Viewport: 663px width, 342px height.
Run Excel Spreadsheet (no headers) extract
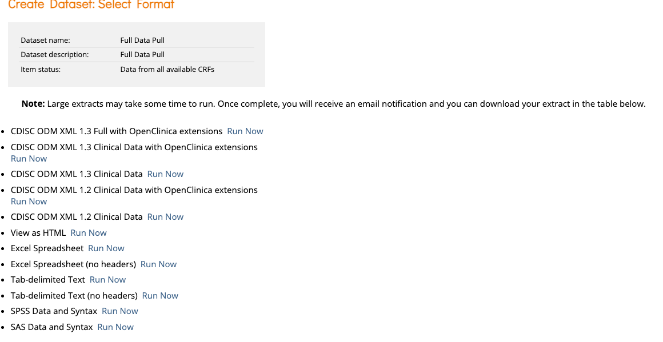tap(158, 264)
